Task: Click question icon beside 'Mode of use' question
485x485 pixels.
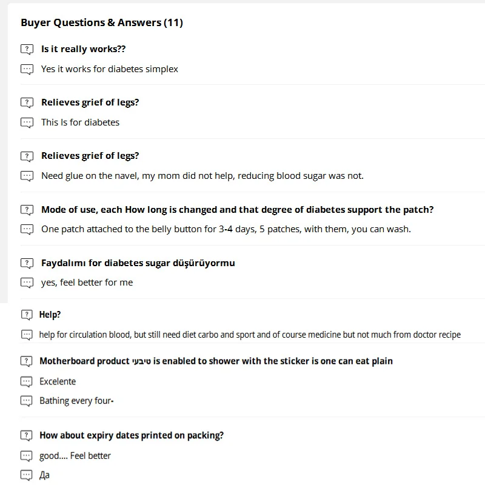Action: (27, 210)
